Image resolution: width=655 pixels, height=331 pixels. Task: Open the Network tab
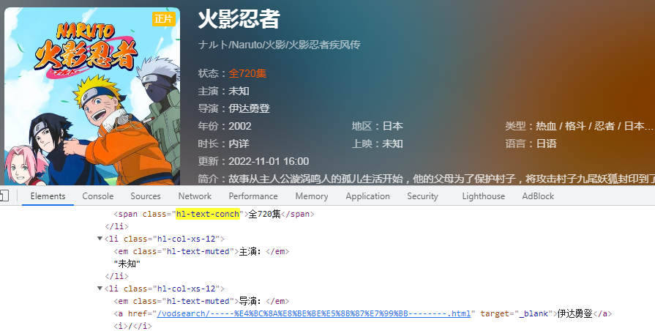[x=195, y=196]
